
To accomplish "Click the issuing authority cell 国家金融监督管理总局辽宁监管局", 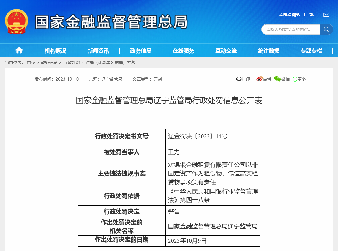I will click(x=213, y=226).
